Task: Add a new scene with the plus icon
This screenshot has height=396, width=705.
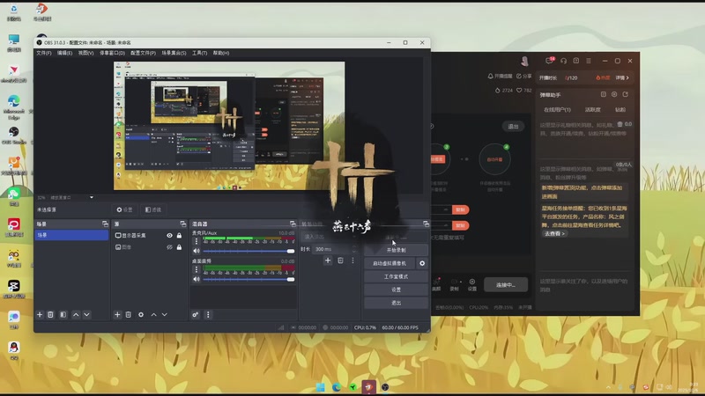Action: 40,315
